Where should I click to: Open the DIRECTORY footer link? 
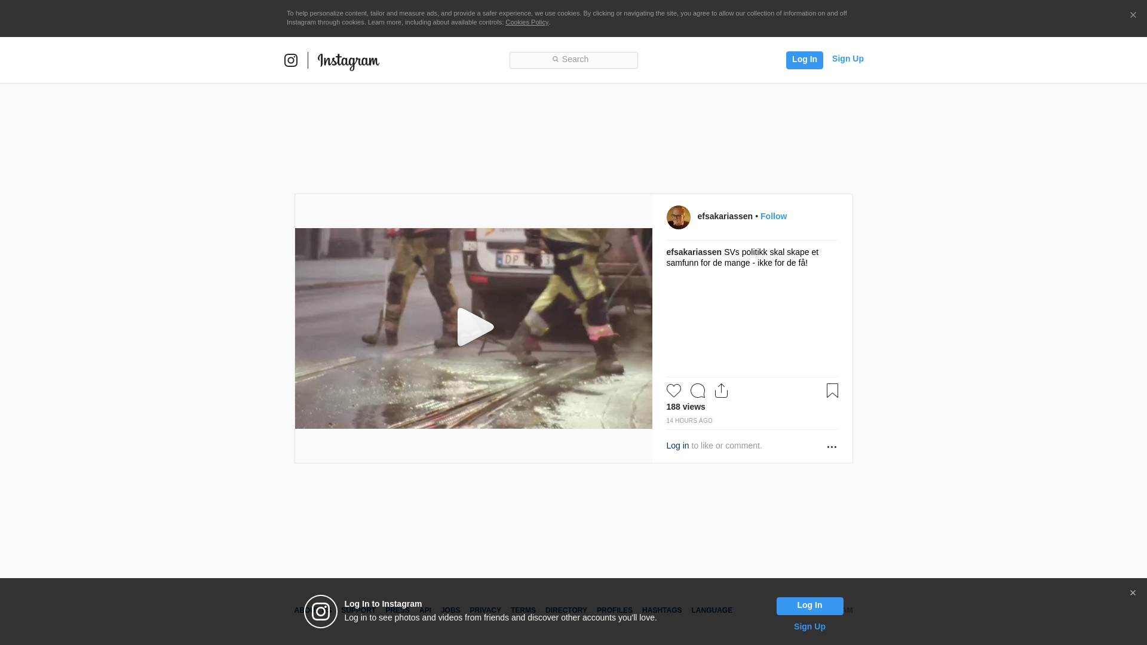coord(566,610)
